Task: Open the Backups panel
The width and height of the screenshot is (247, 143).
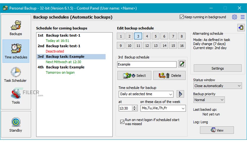Action: click(x=16, y=28)
